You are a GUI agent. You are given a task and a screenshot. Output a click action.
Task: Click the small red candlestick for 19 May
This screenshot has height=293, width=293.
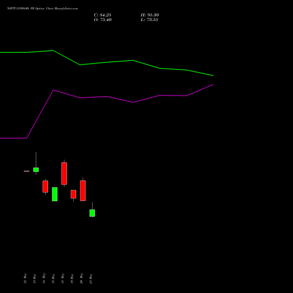73,194
